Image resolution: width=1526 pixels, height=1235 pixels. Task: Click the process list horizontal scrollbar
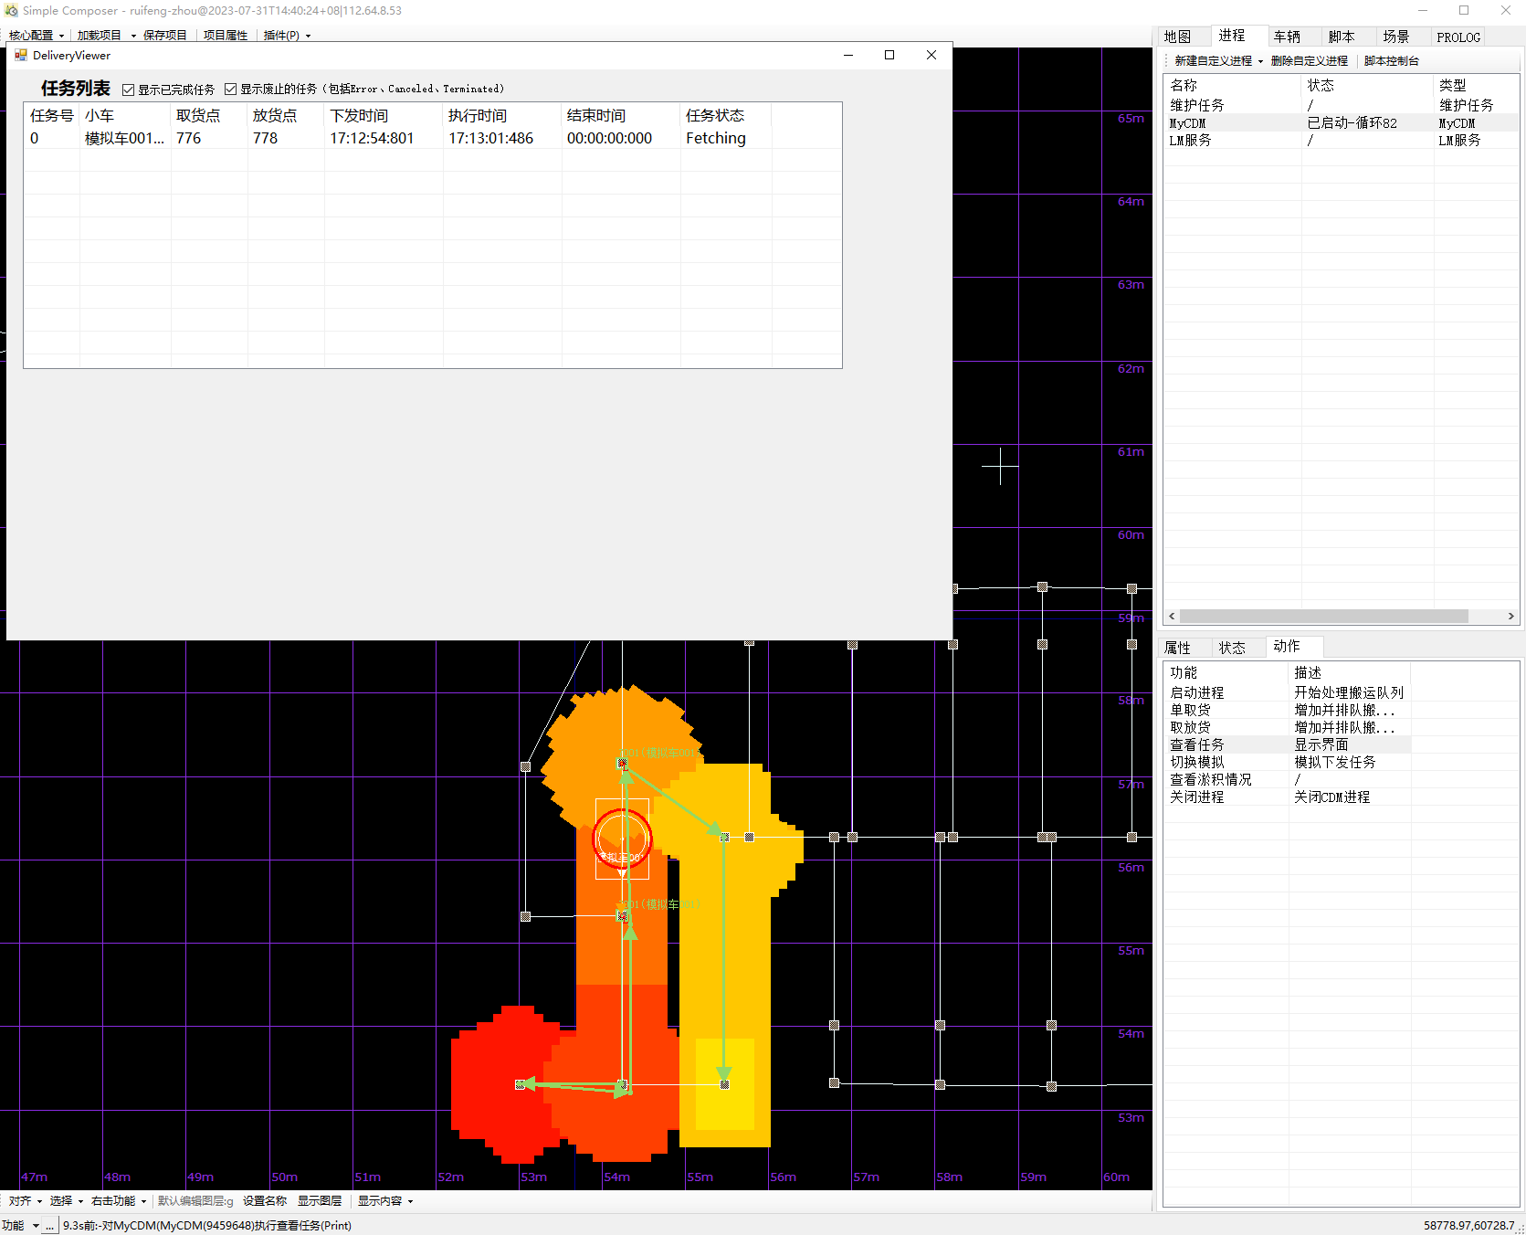click(x=1324, y=617)
